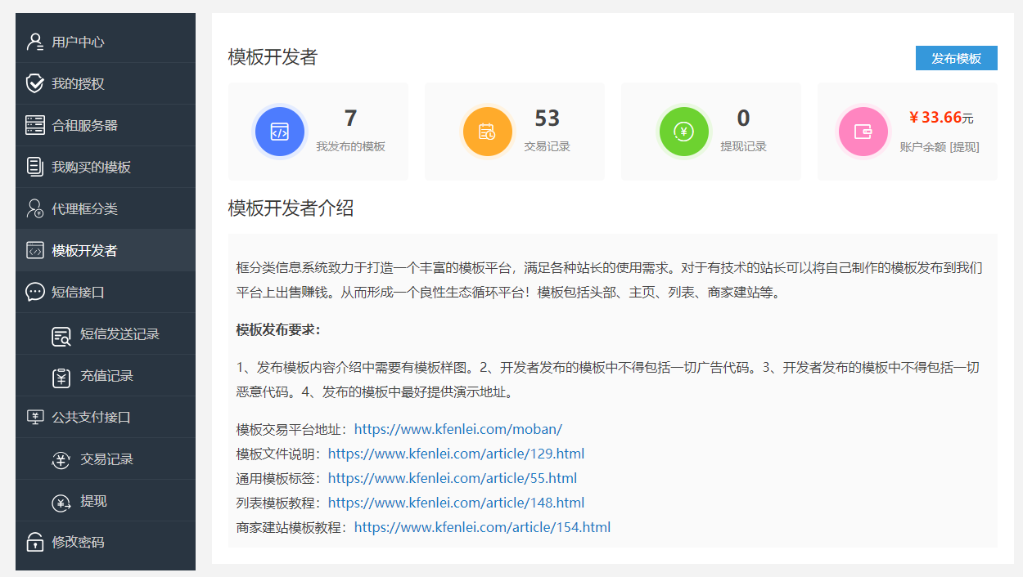Click the shield icon beside 我的授权
The height and width of the screenshot is (577, 1023).
34,83
